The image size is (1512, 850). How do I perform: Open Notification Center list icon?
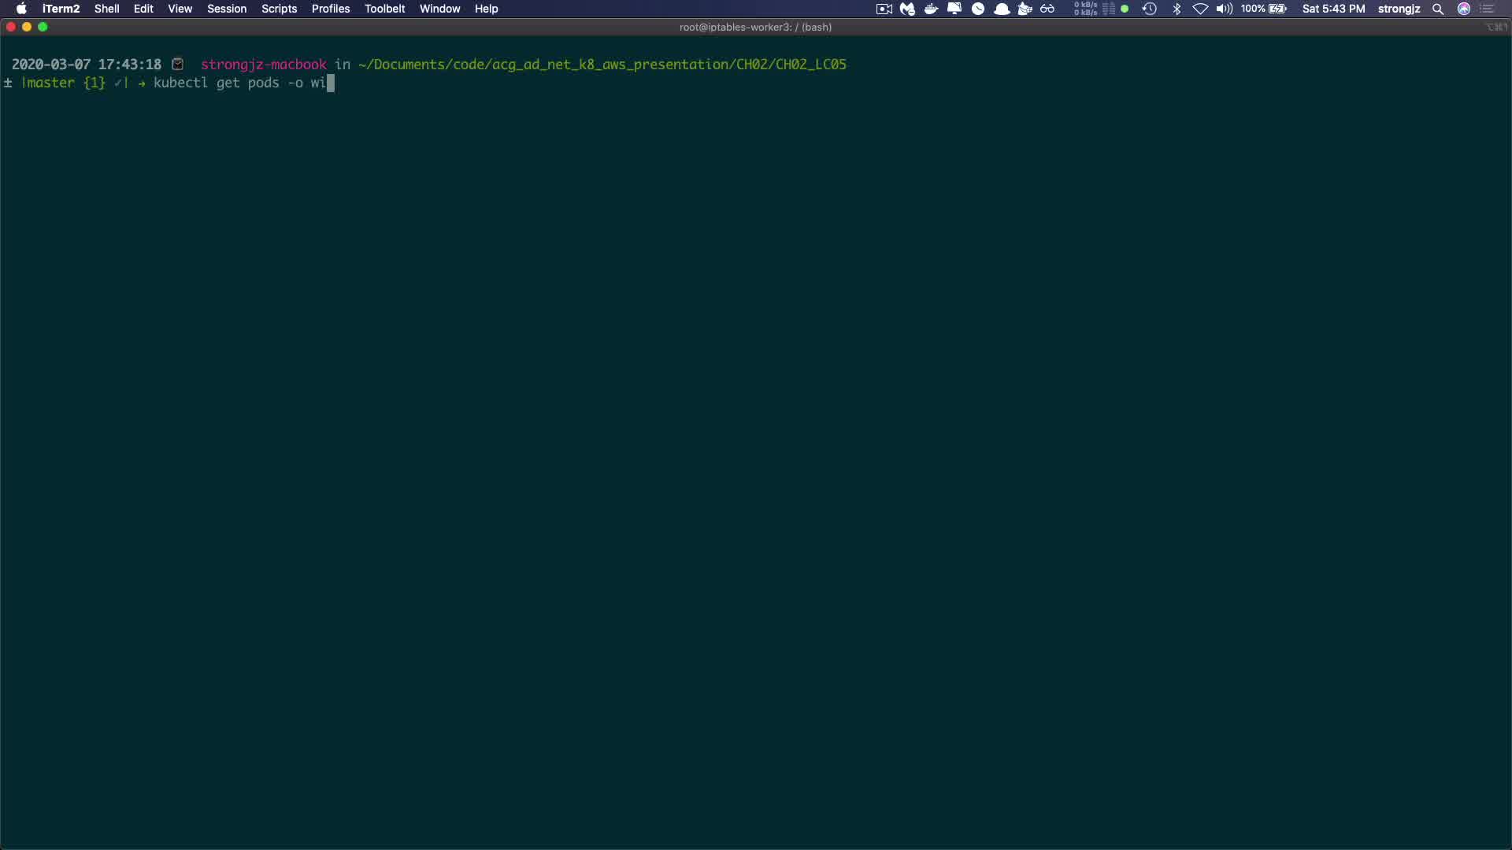pos(1488,9)
